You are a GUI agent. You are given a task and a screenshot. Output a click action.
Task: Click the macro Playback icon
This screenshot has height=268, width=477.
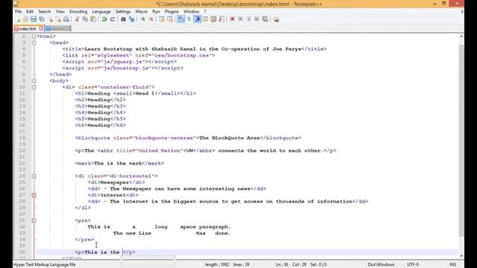249,19
